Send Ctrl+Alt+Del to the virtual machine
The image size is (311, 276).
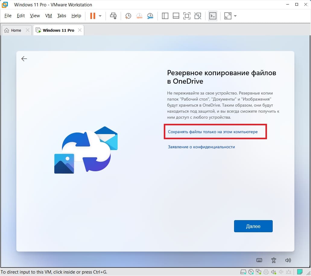tap(113, 16)
